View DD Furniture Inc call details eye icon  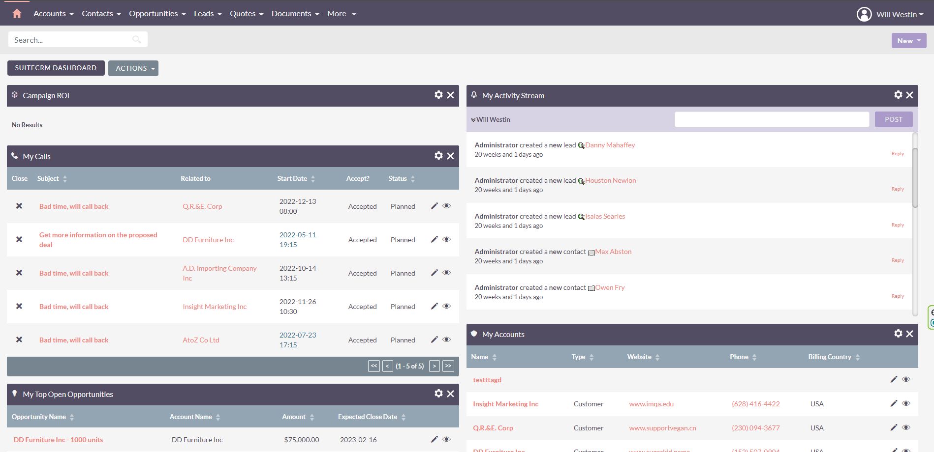pyautogui.click(x=446, y=239)
